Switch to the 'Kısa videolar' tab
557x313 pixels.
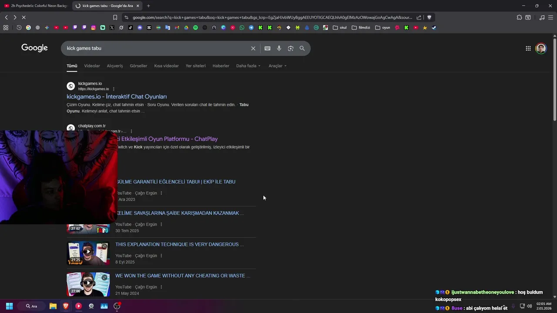(166, 66)
